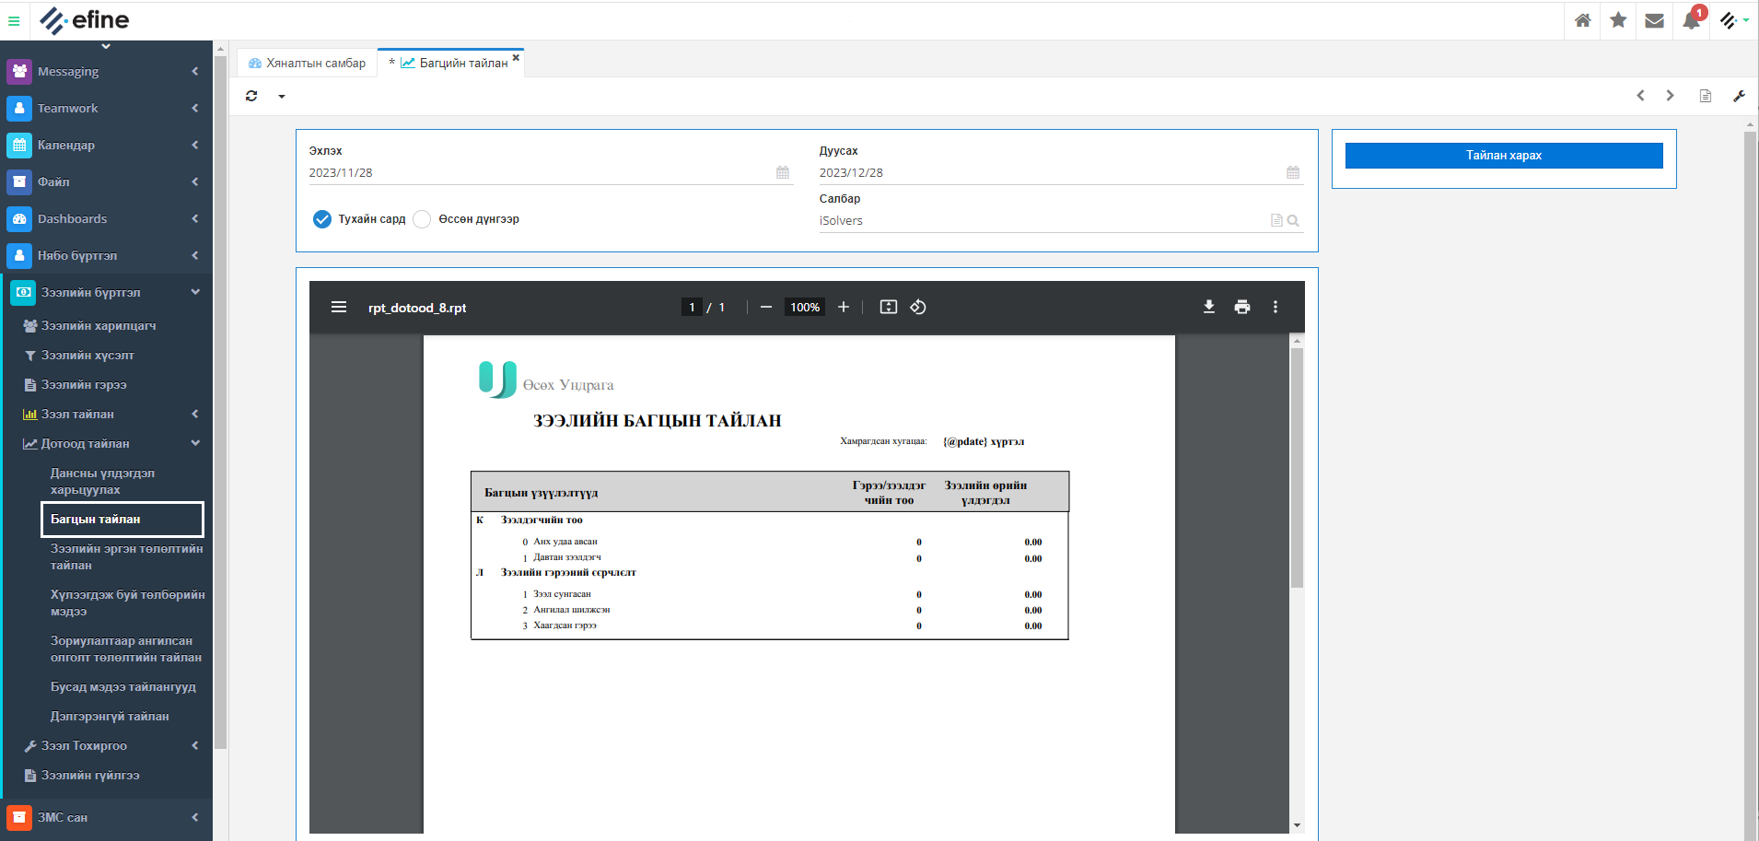Zoom out PDF with minus
Viewport: 1759px width, 841px height.
click(x=766, y=307)
